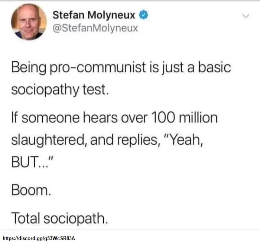Open Stefan Molyneux's profile picture
This screenshot has width=260, height=242.
[29, 22]
